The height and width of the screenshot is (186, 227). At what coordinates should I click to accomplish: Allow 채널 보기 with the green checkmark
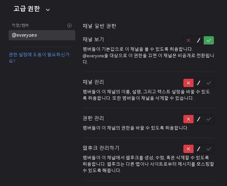[x=209, y=40]
